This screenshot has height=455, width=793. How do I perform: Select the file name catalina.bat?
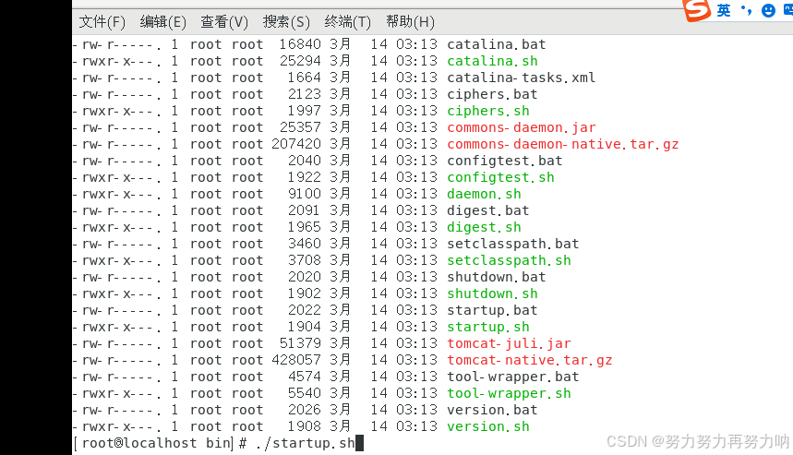(496, 44)
